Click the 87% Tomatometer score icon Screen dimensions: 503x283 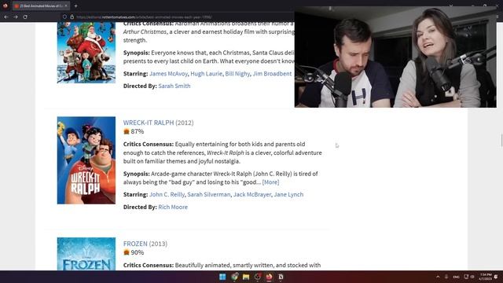(127, 131)
